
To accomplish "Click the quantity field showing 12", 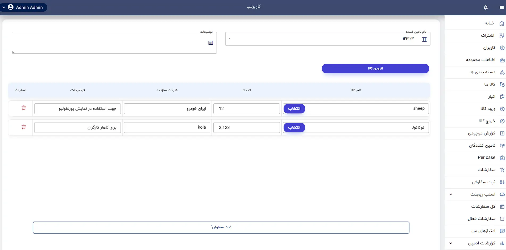I will pos(247,109).
